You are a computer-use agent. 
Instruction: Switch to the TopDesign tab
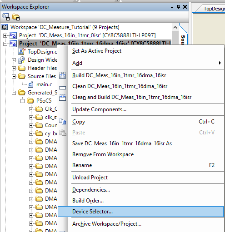(214, 9)
